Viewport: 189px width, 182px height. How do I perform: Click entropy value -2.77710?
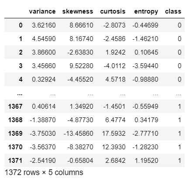tap(145, 134)
